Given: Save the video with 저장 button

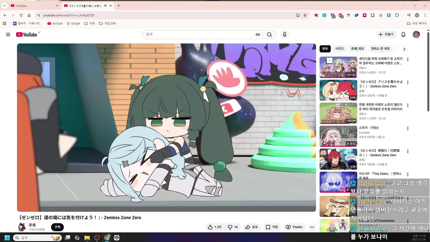Looking at the screenshot, I should (272, 227).
